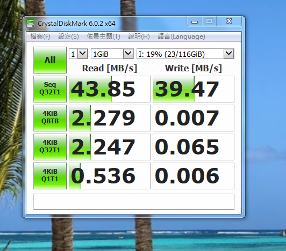This screenshot has width=286, height=251.
Task: Open the drive selection dropdown for I:
Action: [185, 54]
